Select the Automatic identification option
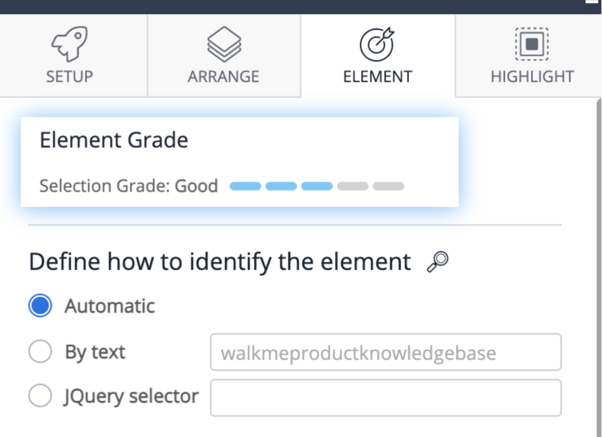602x437 pixels. [x=40, y=306]
